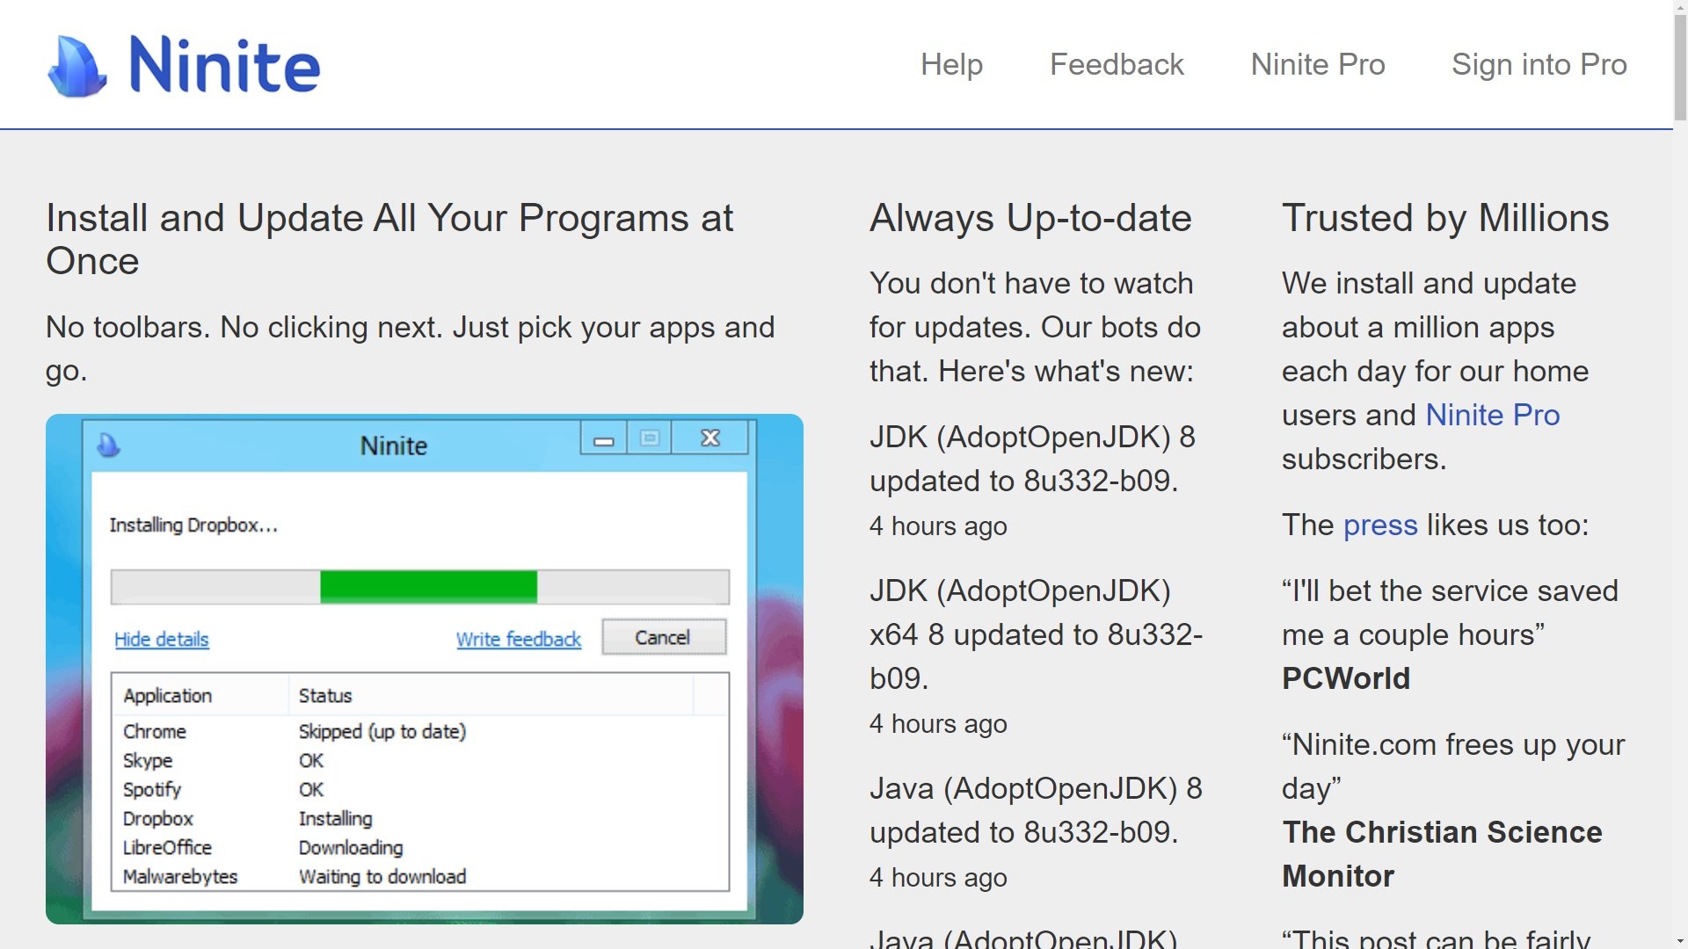Open the Feedback menu item
Screen dimensions: 1688x949
(1116, 64)
